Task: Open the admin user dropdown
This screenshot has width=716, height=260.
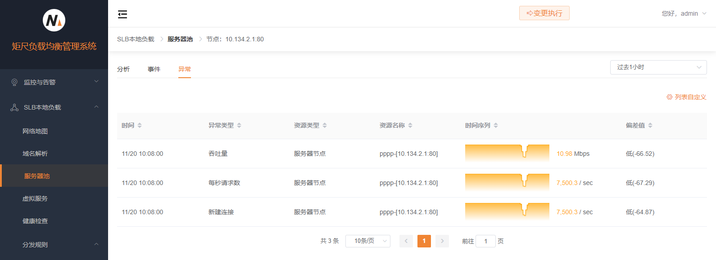Action: click(x=684, y=13)
